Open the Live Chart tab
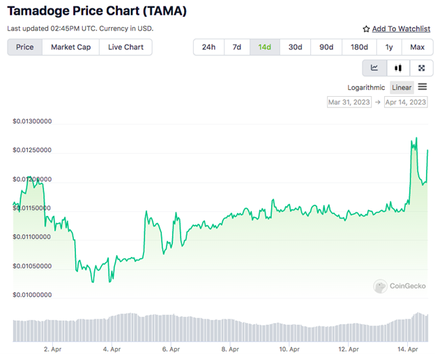This screenshot has width=435, height=354. pos(125,47)
